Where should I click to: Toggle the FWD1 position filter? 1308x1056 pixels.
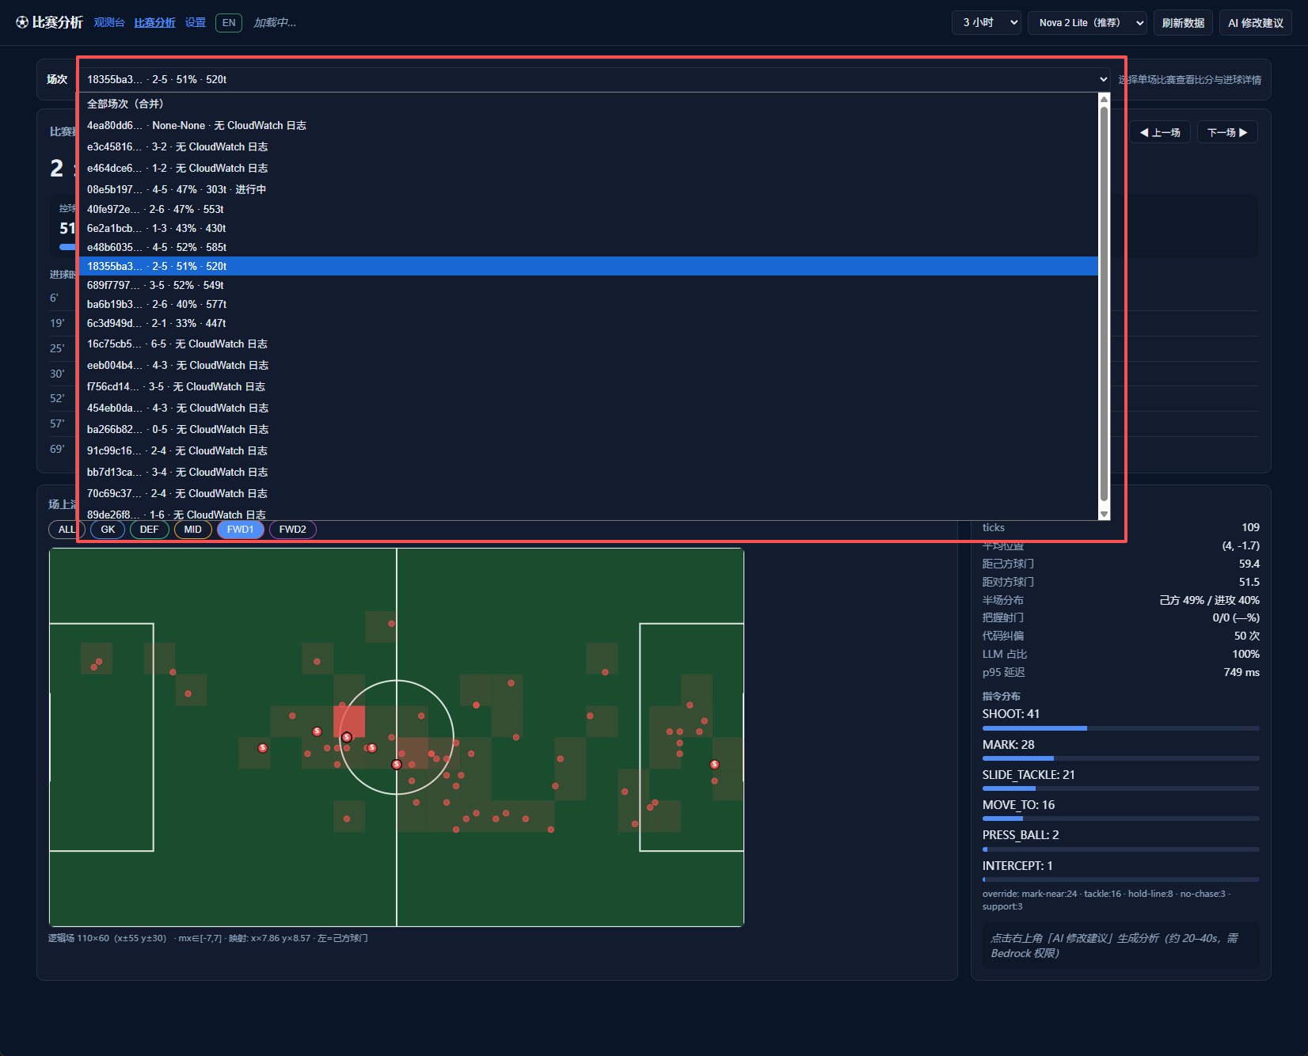tap(241, 530)
